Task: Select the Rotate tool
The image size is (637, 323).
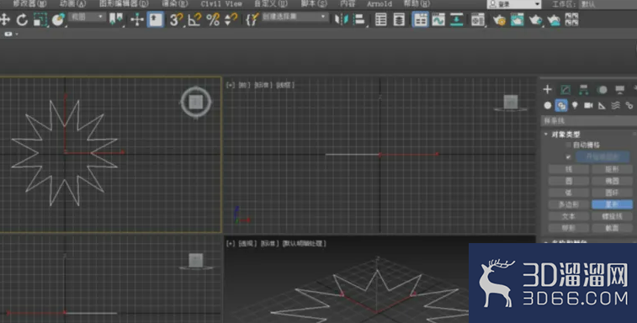Action: (22, 19)
